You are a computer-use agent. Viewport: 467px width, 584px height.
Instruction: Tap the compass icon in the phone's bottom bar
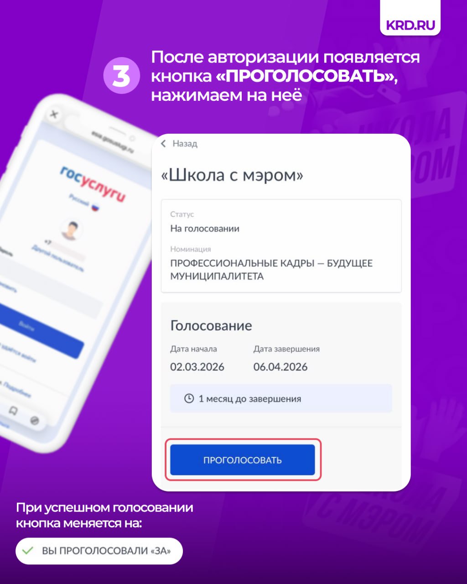point(35,420)
